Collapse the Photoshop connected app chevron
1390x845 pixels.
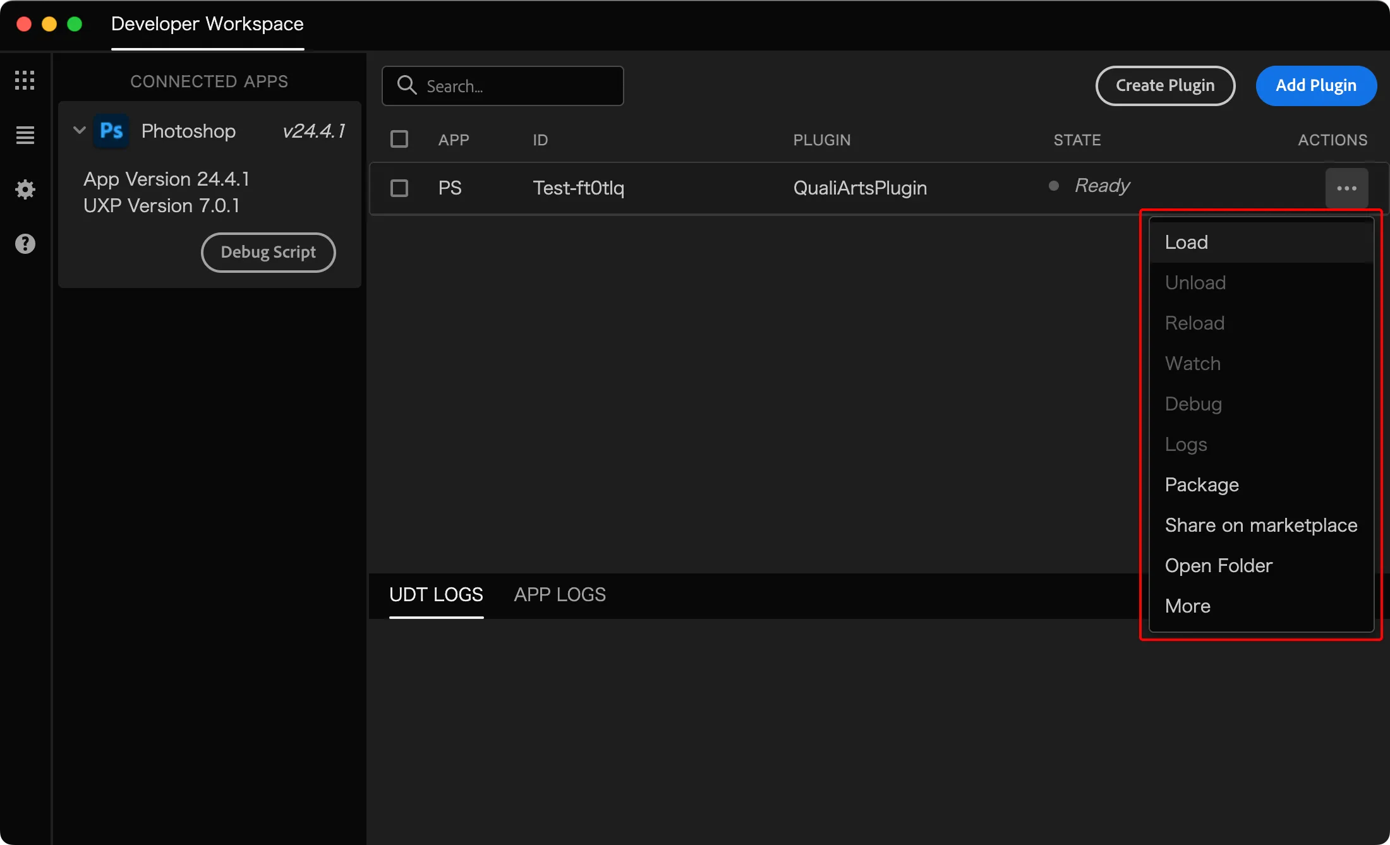tap(80, 131)
